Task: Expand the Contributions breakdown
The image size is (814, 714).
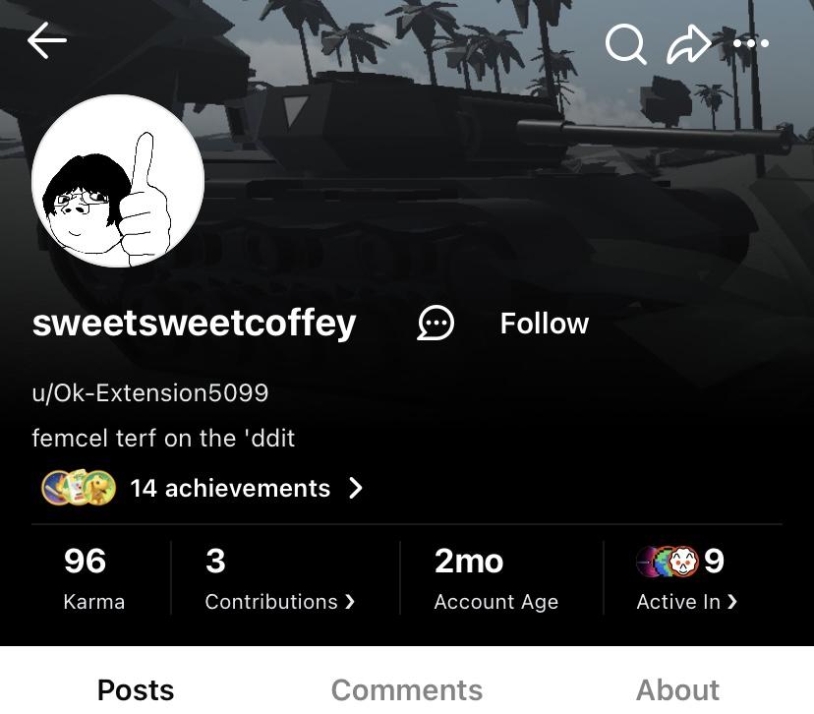Action: click(279, 601)
